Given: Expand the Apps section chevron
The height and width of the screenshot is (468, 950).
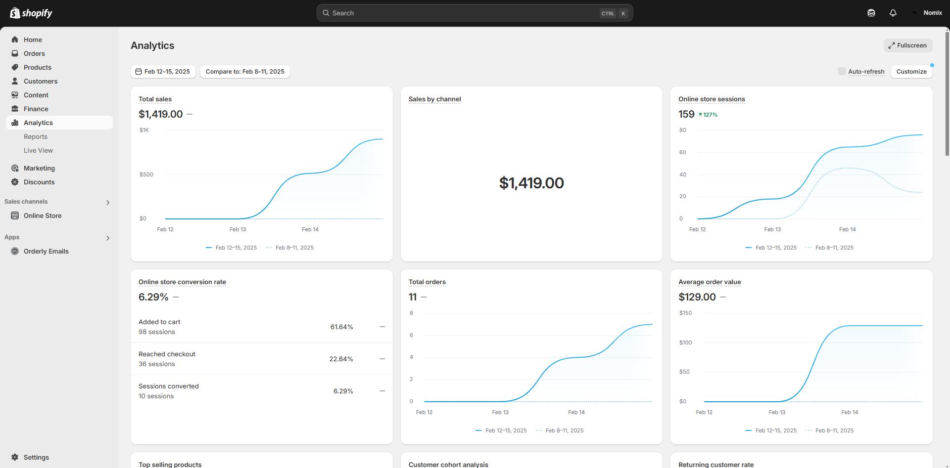Looking at the screenshot, I should click(x=108, y=238).
